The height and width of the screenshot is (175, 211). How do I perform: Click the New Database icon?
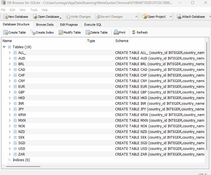pos(6,17)
